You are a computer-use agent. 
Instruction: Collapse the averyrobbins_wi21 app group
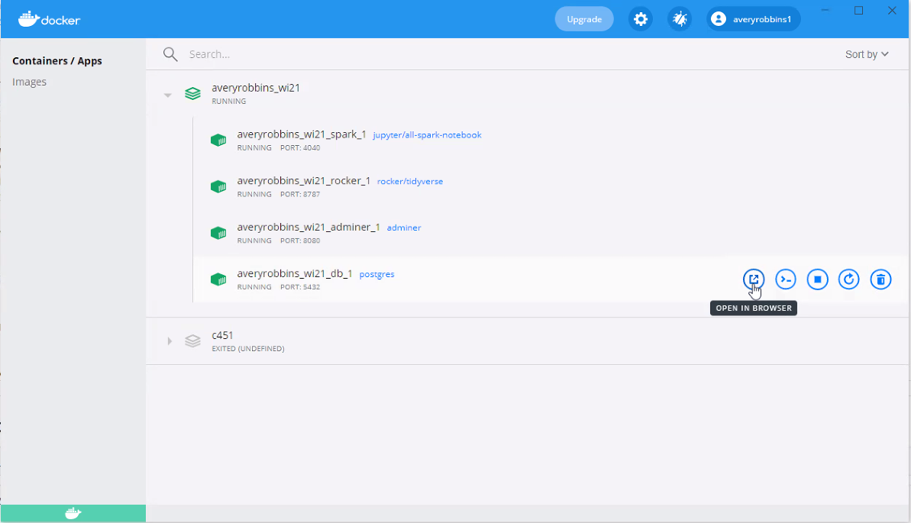(167, 95)
